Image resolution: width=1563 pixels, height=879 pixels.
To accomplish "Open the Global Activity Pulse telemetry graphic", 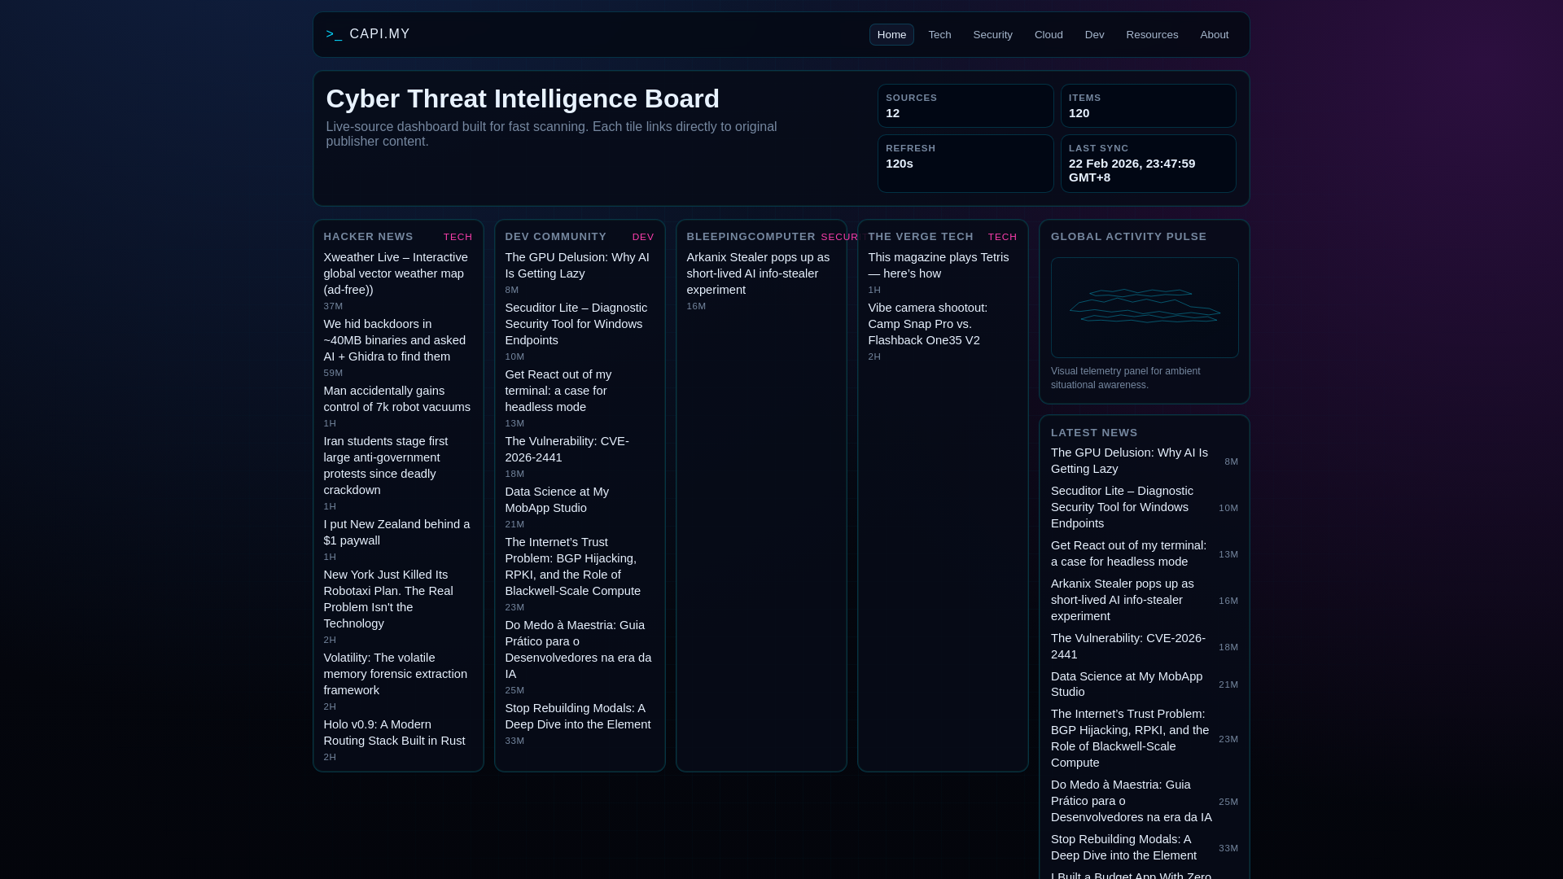I will click(x=1145, y=308).
